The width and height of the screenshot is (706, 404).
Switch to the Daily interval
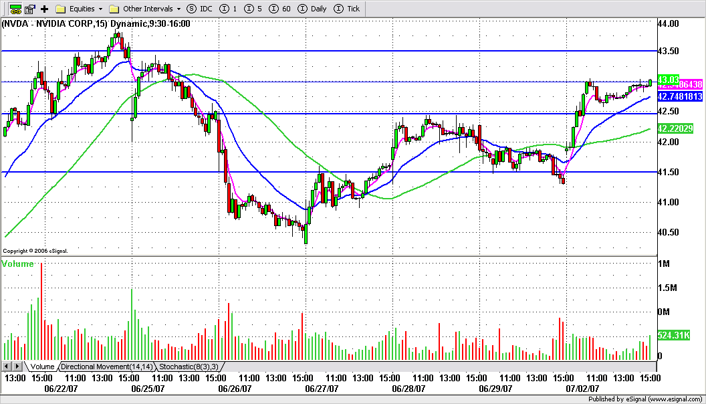312,9
